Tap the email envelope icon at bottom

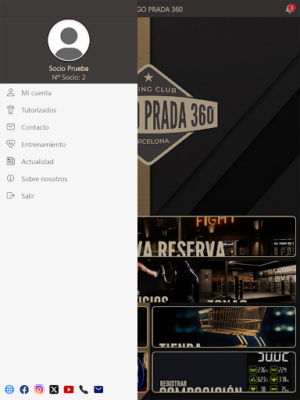click(98, 389)
